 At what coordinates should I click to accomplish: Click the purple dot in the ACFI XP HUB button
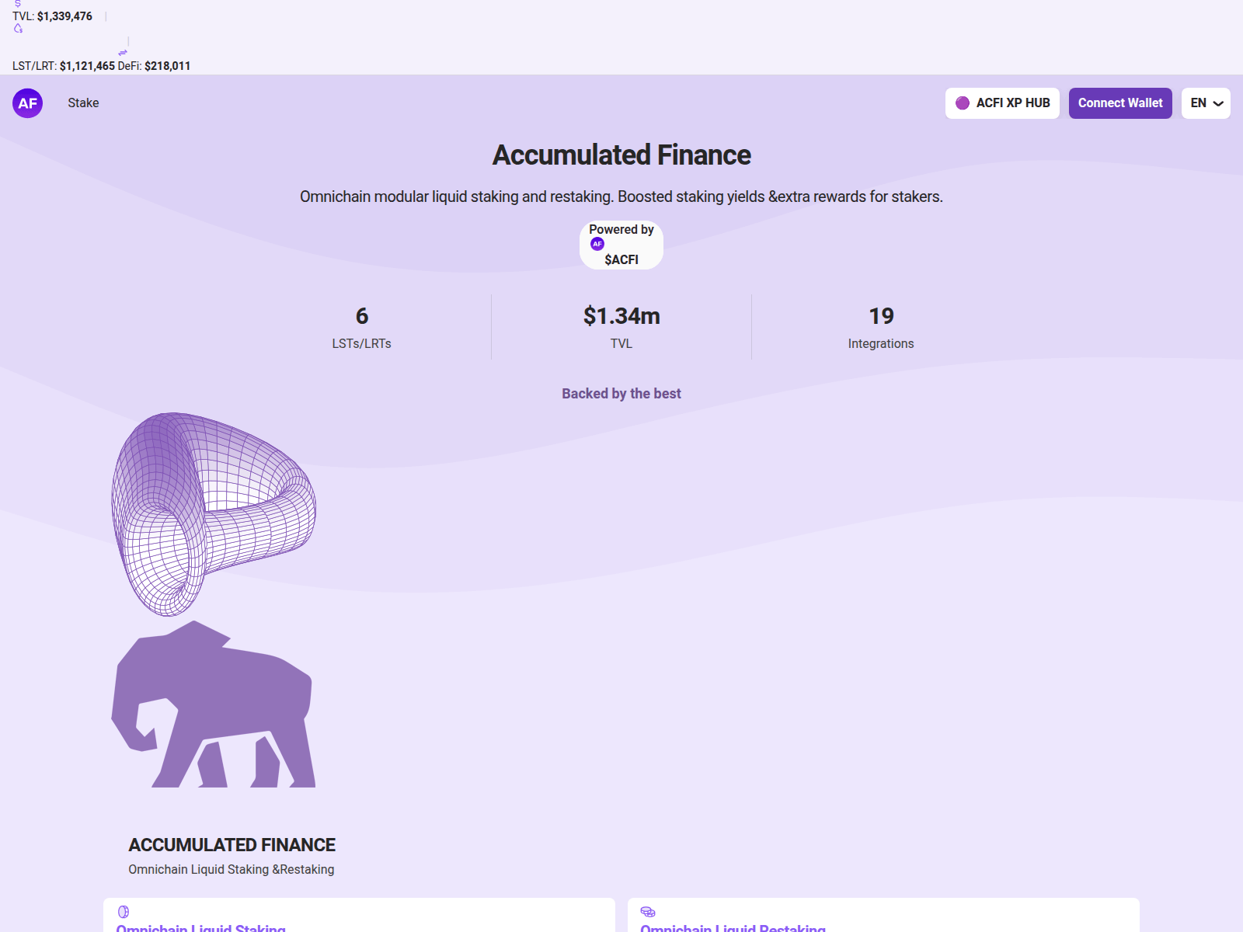pos(963,102)
